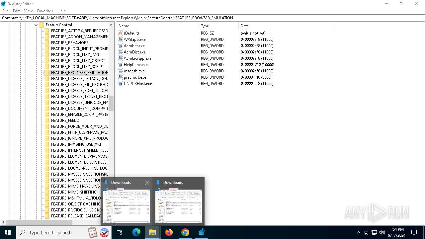Screen dimensions: 425x239
Task: Select the FEATURE_ENABLE_SCRIPT_PASTE key
Action: pos(80,115)
